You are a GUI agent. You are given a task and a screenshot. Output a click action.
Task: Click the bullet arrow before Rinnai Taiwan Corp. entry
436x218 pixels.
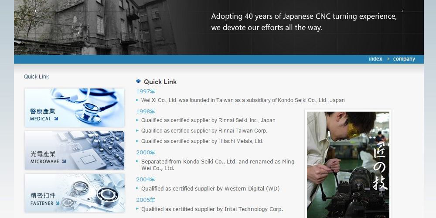137,130
